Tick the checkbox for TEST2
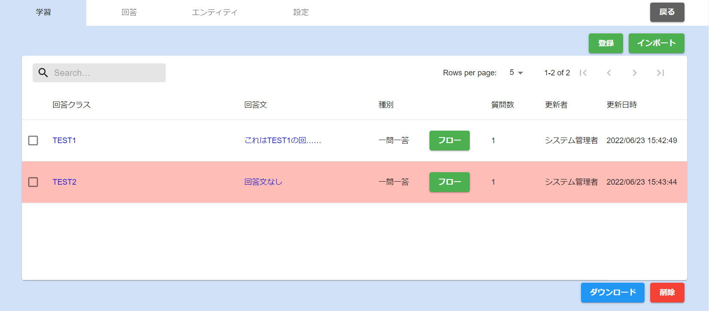709x311 pixels. (x=33, y=182)
